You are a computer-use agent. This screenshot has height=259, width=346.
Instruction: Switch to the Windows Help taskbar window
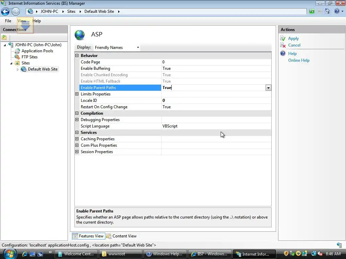point(165,254)
